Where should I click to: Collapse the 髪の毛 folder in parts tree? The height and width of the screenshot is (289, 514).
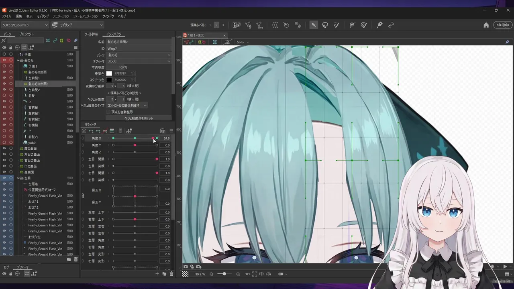[x=18, y=60]
